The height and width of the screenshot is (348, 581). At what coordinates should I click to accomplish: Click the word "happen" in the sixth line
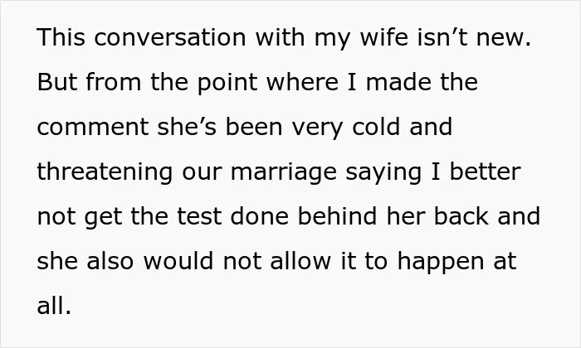441,262
